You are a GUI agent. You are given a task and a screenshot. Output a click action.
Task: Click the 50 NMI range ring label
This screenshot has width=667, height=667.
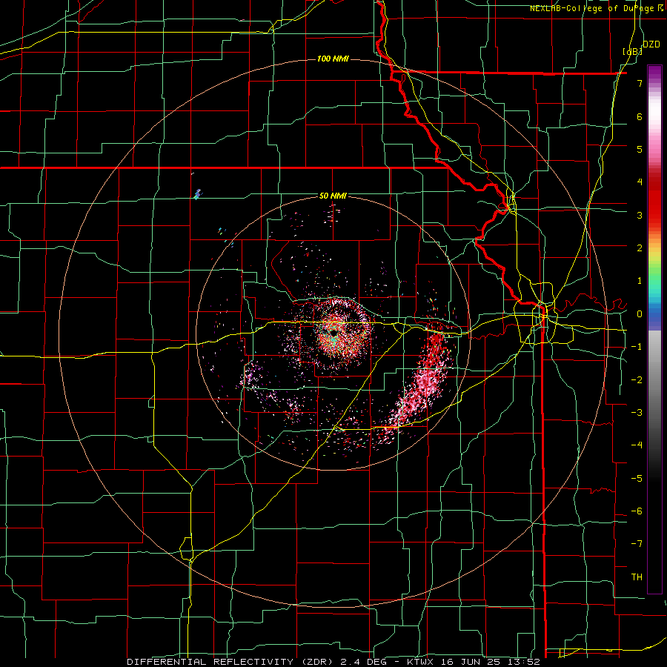click(333, 196)
